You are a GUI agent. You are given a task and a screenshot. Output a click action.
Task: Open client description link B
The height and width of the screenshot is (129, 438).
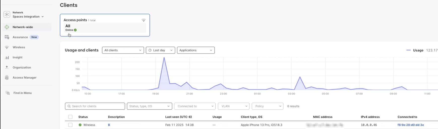(x=109, y=125)
